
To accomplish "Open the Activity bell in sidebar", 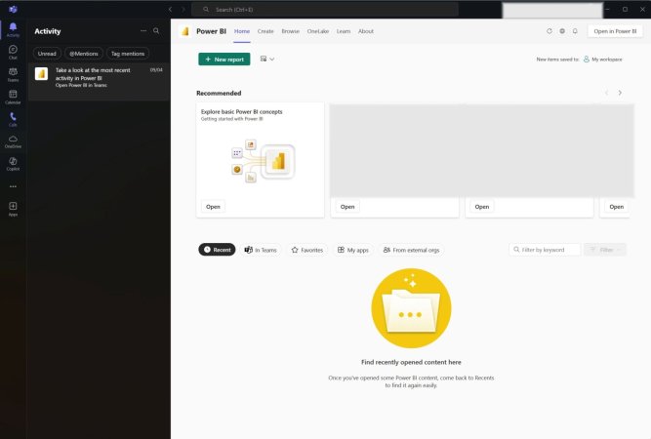I will tap(13, 29).
